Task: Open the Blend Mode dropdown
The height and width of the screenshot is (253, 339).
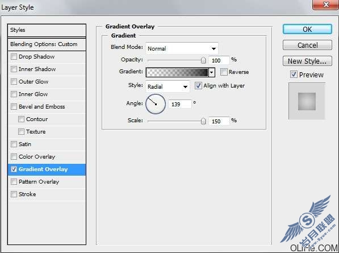Action: tap(182, 48)
